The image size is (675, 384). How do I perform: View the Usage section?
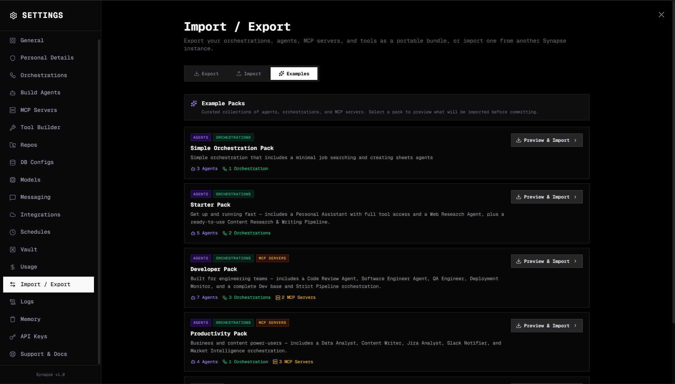[49, 267]
